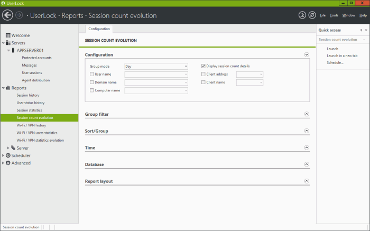
Task: Enable the Client name checkbox
Action: [x=203, y=82]
